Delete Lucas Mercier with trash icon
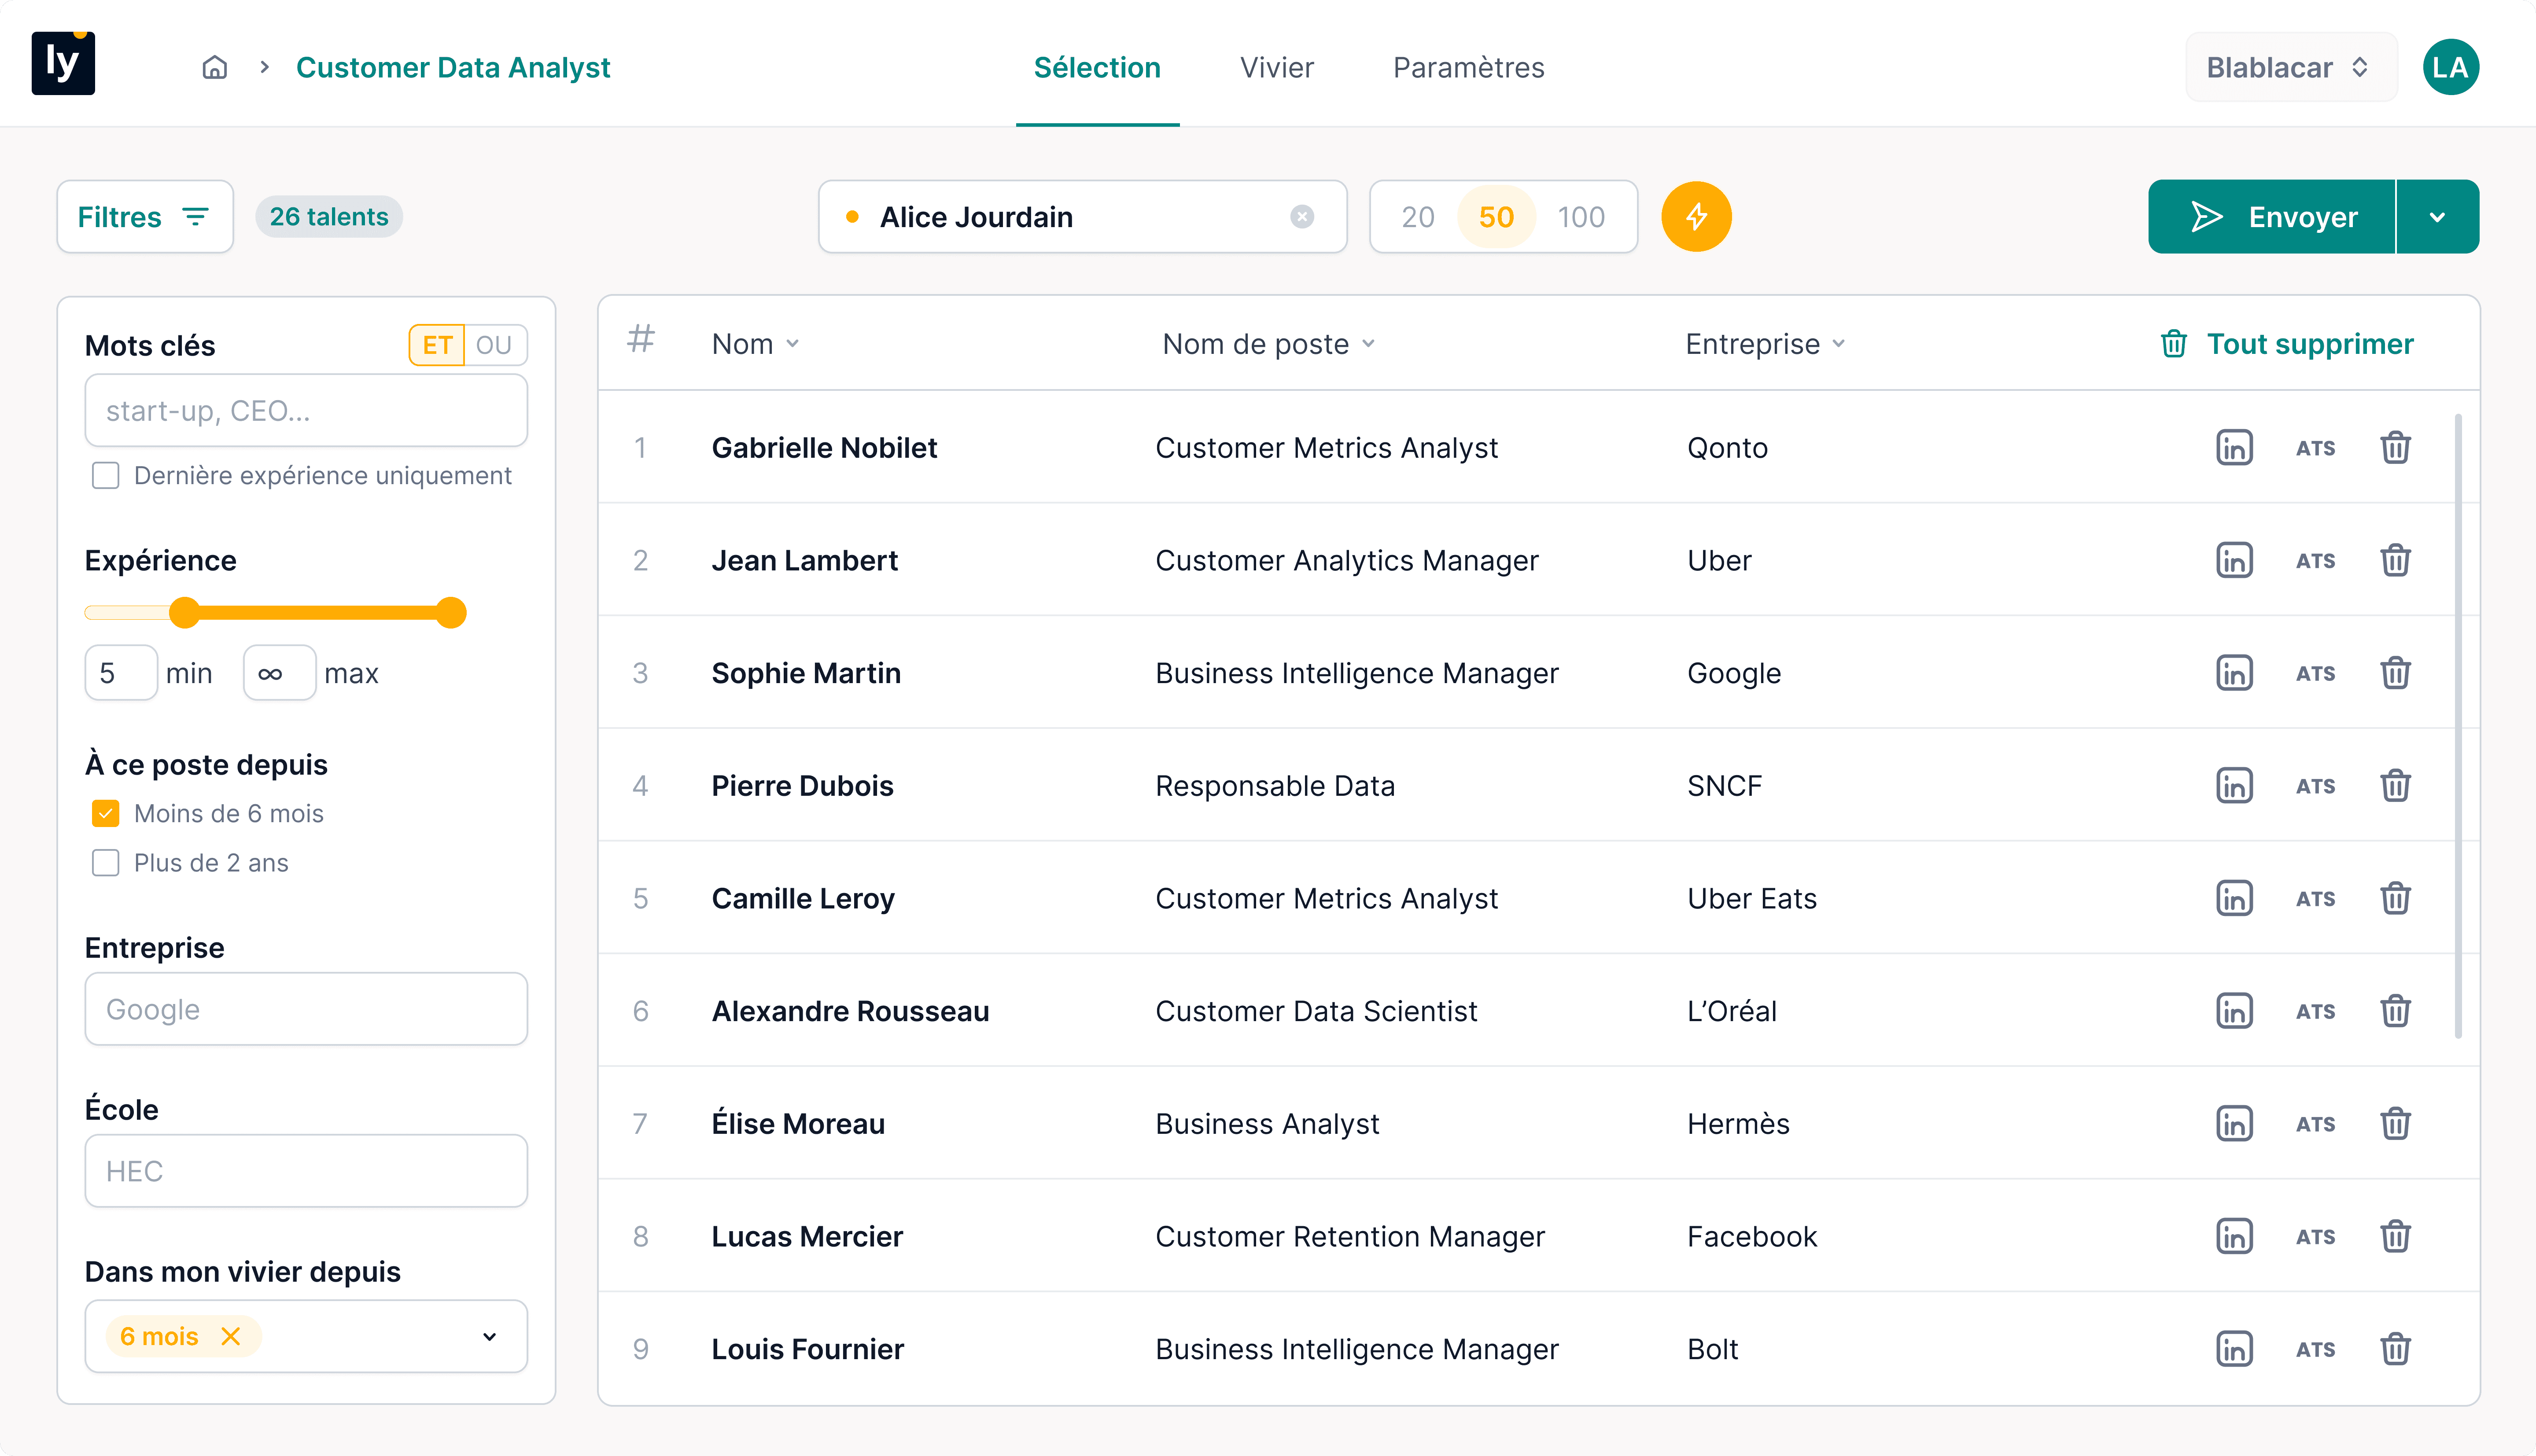Image resolution: width=2536 pixels, height=1456 pixels. click(x=2395, y=1236)
